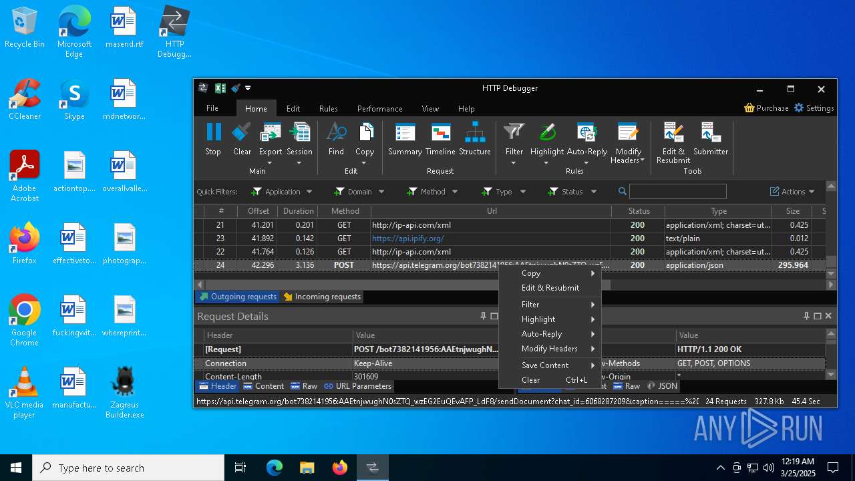Open the Windows Start menu

(16, 468)
